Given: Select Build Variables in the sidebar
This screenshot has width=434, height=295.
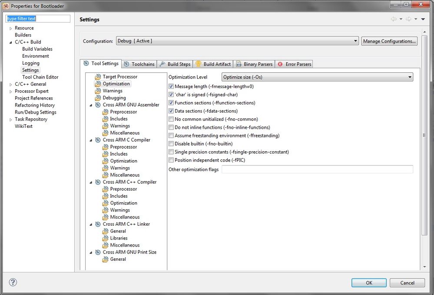Looking at the screenshot, I should click(x=37, y=49).
